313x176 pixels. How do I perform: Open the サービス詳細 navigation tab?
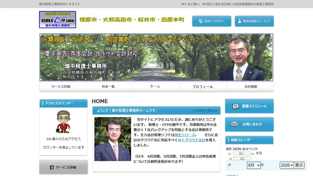[x=63, y=86]
